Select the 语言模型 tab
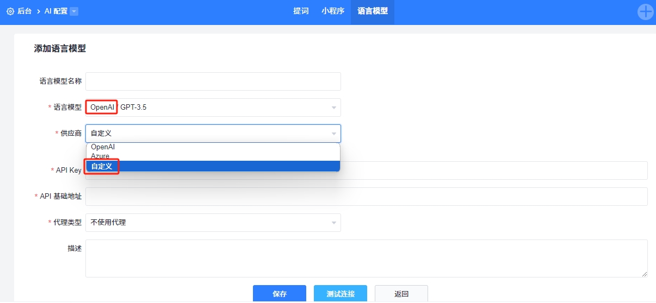Image resolution: width=656 pixels, height=303 pixels. pos(373,11)
